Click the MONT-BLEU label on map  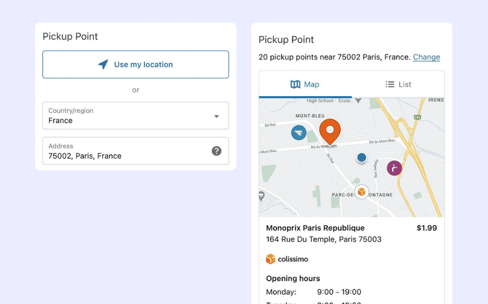tap(310, 116)
